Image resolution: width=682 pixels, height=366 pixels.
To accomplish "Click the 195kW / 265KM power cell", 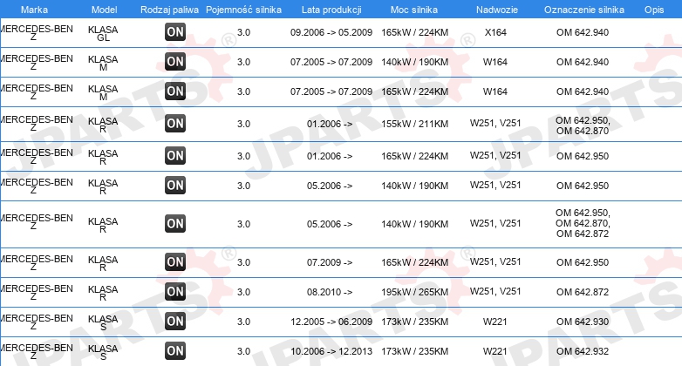I will click(x=414, y=292).
